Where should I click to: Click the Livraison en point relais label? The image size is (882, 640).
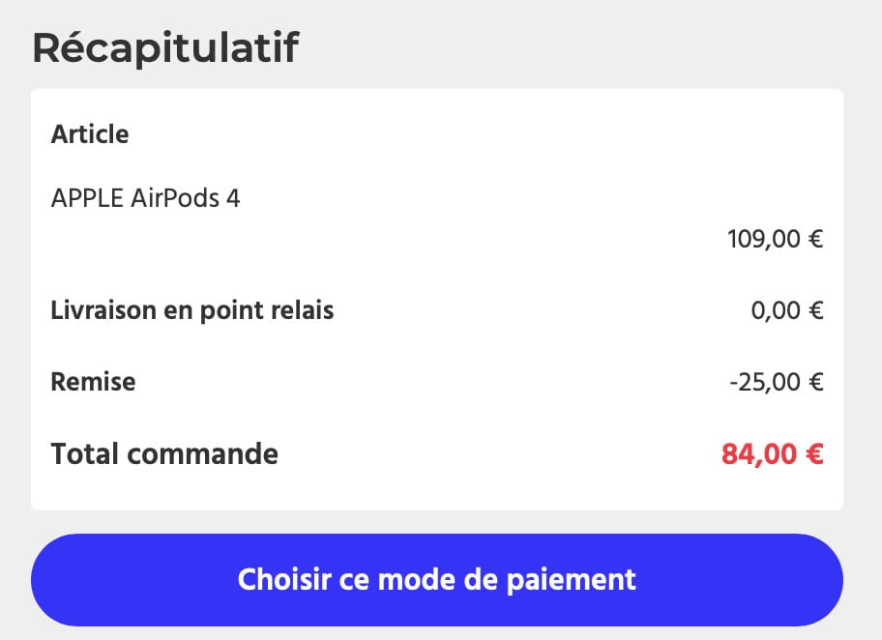click(x=191, y=310)
